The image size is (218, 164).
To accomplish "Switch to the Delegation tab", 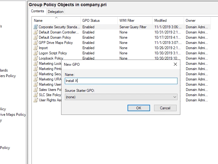I will [x=56, y=12].
